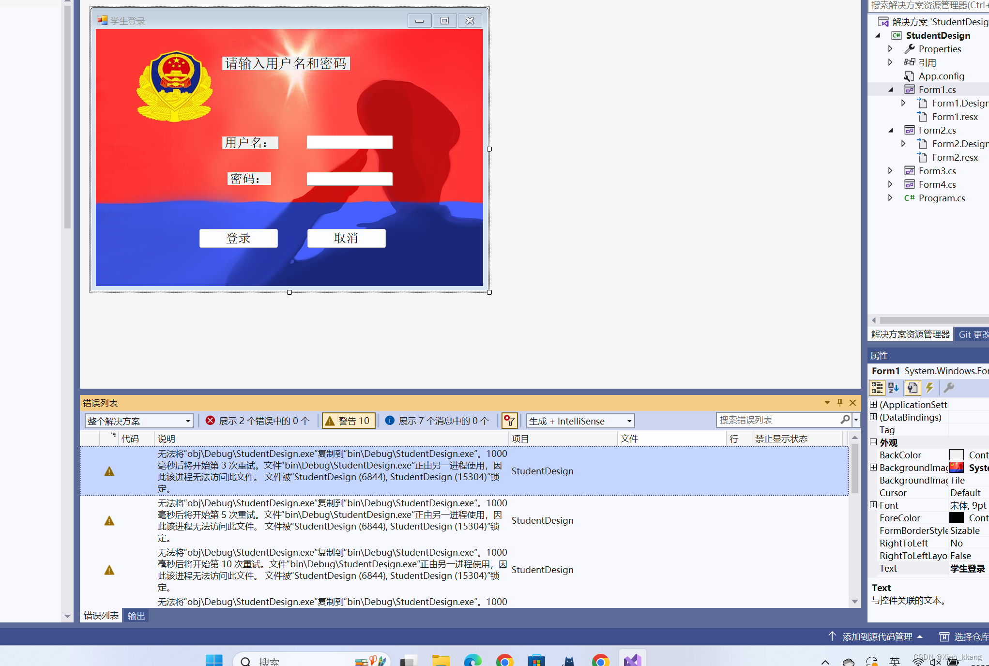Open the Build + IntelliSense dropdown

(x=580, y=421)
